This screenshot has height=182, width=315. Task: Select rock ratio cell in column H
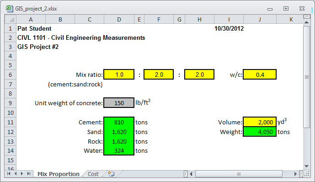(x=199, y=75)
